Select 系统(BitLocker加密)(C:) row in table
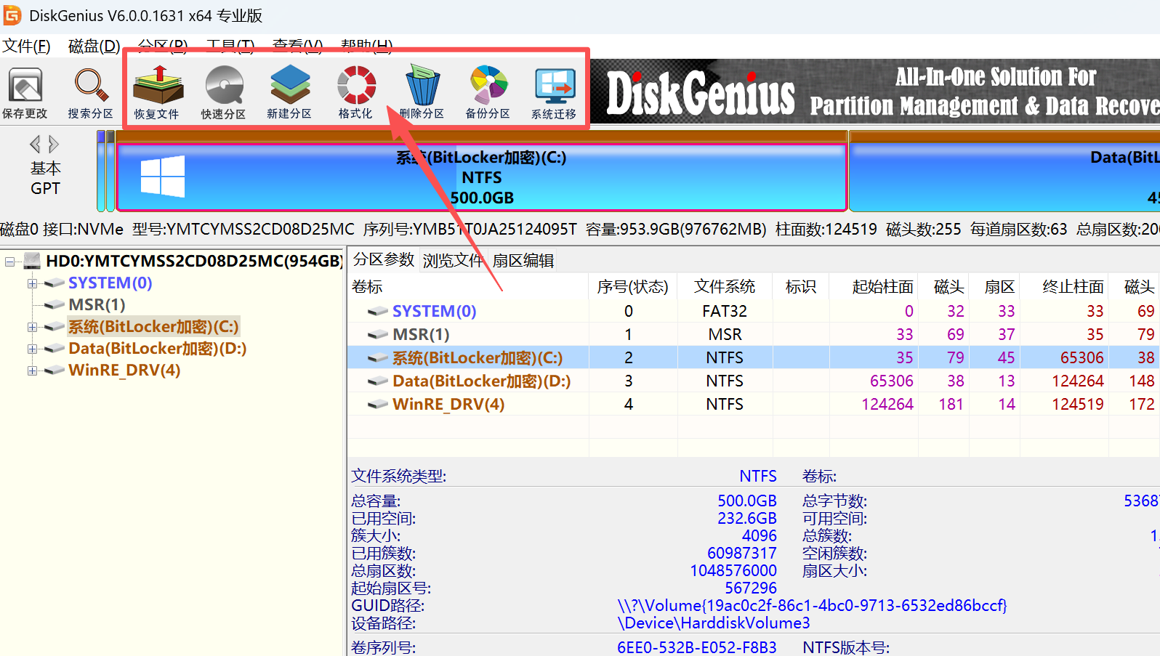This screenshot has width=1160, height=656. 754,357
